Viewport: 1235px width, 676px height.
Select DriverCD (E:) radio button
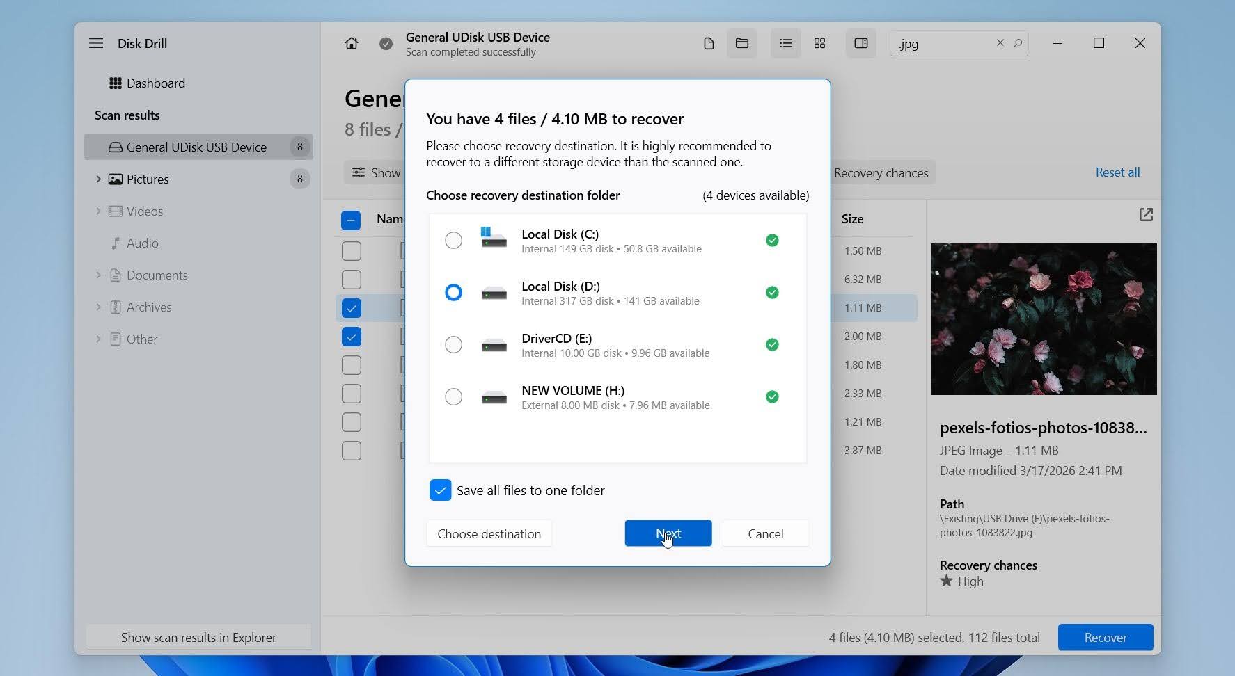click(453, 344)
